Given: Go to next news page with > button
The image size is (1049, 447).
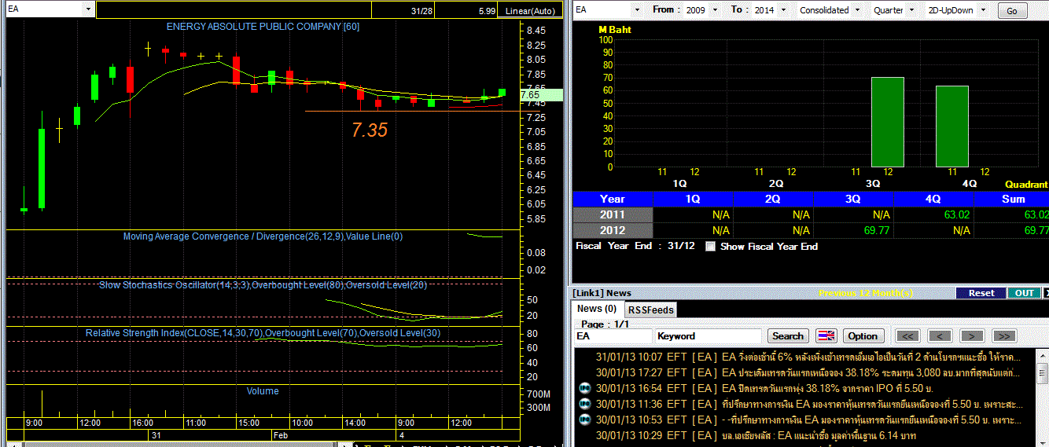Looking at the screenshot, I should [x=972, y=335].
